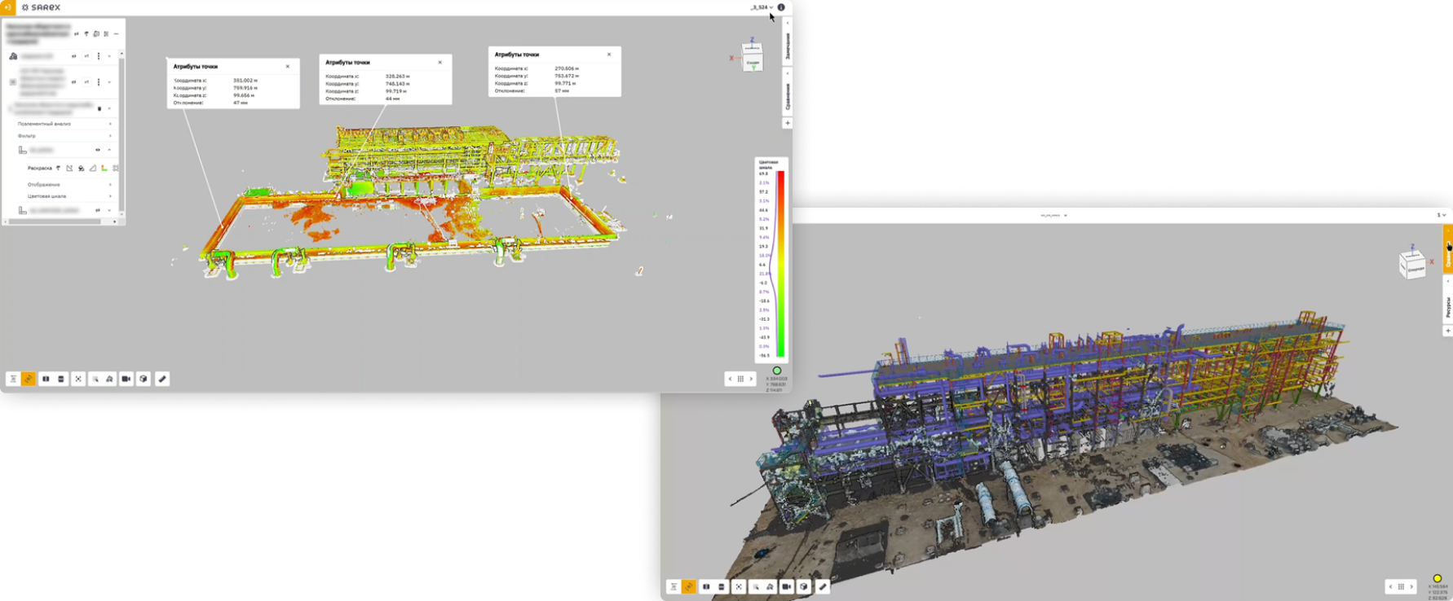Click the trash icon in the left panel
This screenshot has height=601, width=1453.
pyautogui.click(x=99, y=108)
